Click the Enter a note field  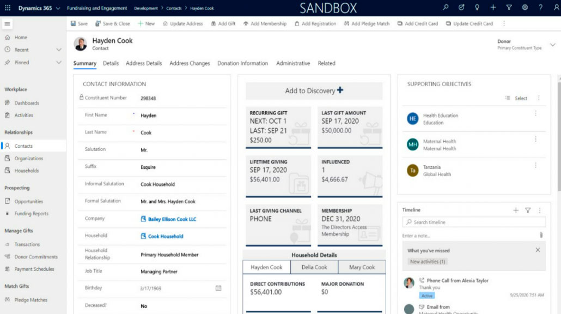[x=469, y=235]
